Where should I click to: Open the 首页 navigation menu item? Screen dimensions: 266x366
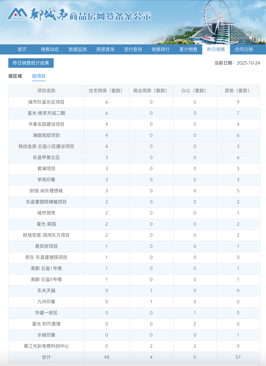pos(22,49)
